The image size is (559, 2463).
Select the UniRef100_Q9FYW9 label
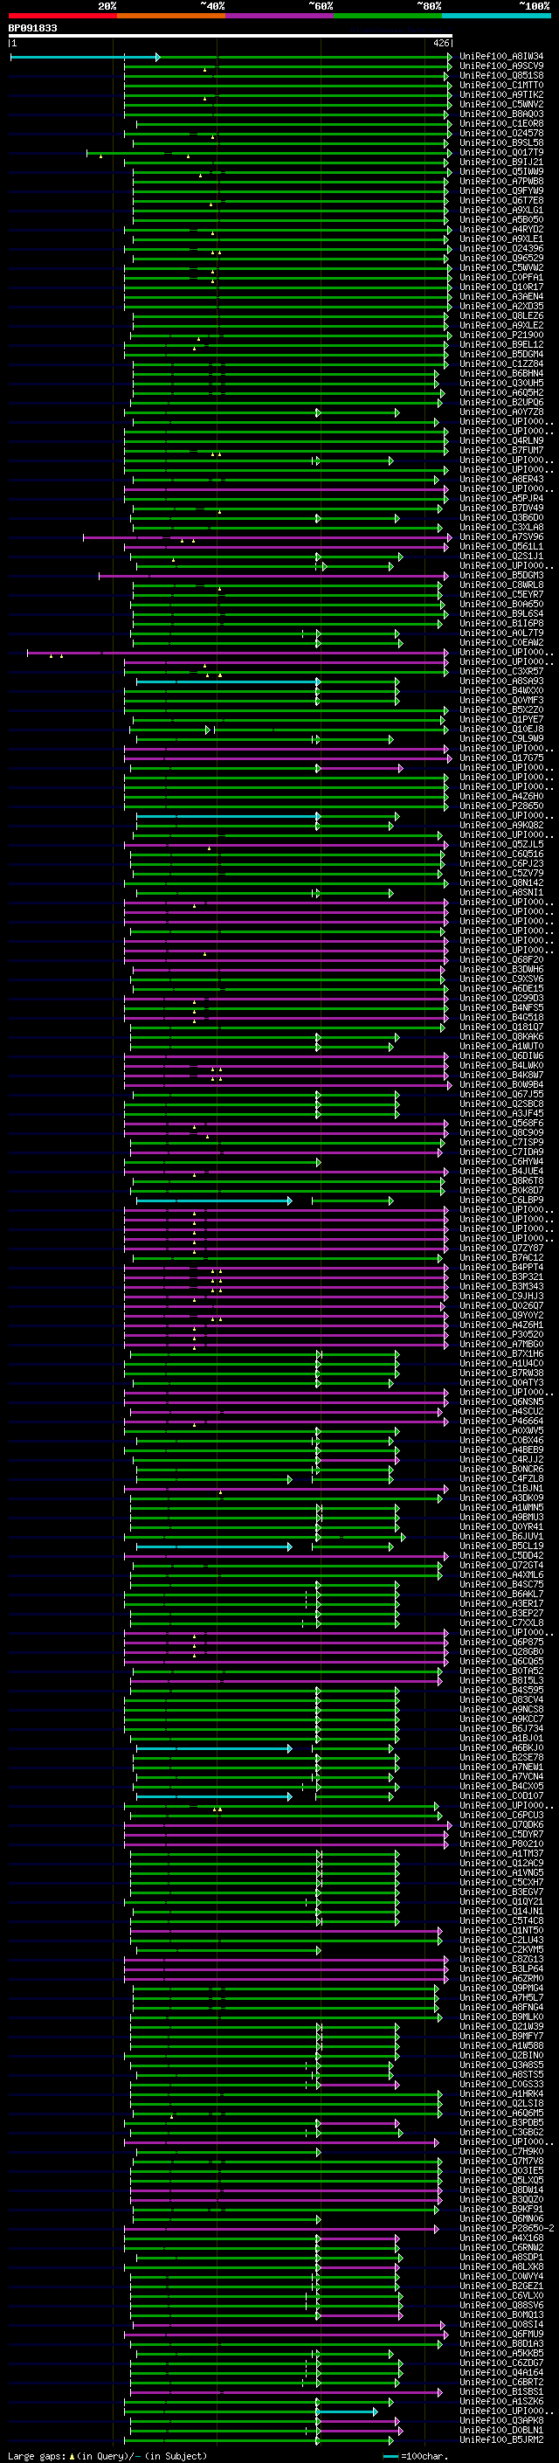coord(501,190)
